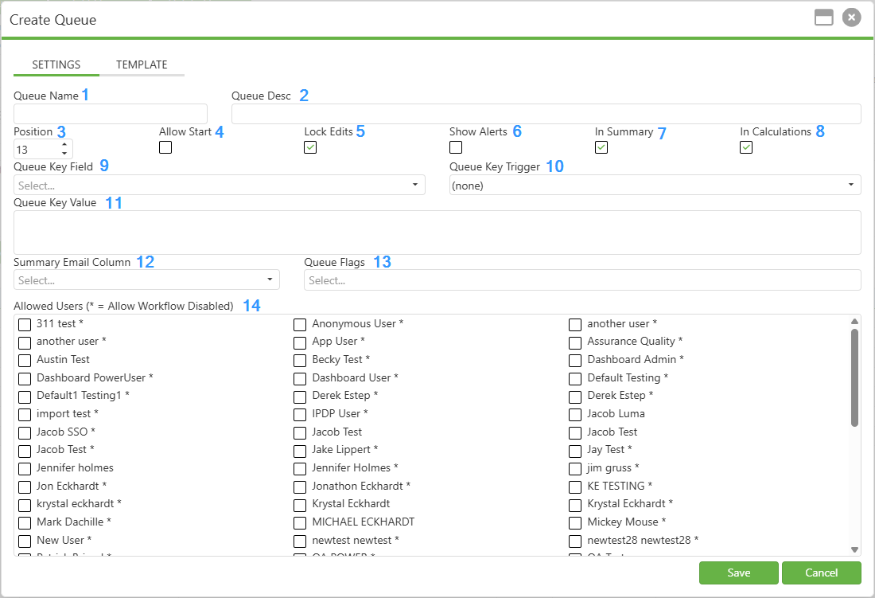Check the New User checkbox
The image size is (875, 598).
point(25,541)
